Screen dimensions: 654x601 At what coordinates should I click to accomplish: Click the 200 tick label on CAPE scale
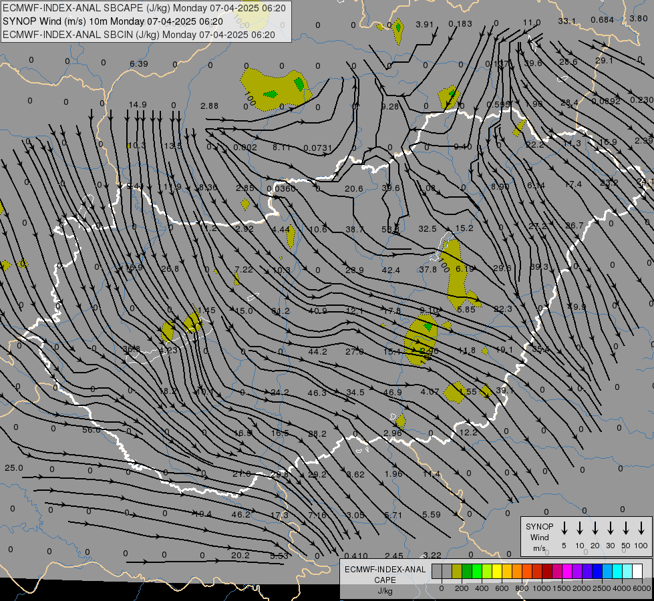pyautogui.click(x=462, y=588)
